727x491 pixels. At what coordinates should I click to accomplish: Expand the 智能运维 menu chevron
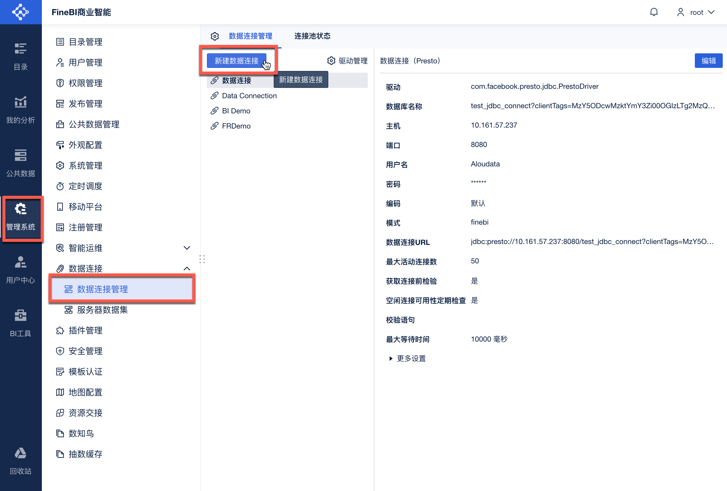pos(187,248)
